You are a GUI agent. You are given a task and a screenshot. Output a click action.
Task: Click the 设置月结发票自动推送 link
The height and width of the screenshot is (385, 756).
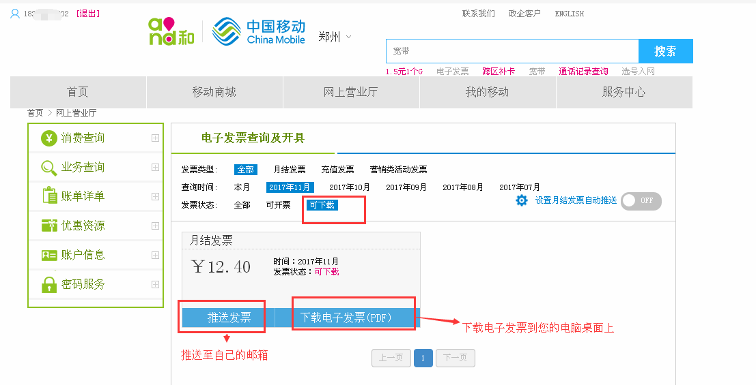point(576,200)
